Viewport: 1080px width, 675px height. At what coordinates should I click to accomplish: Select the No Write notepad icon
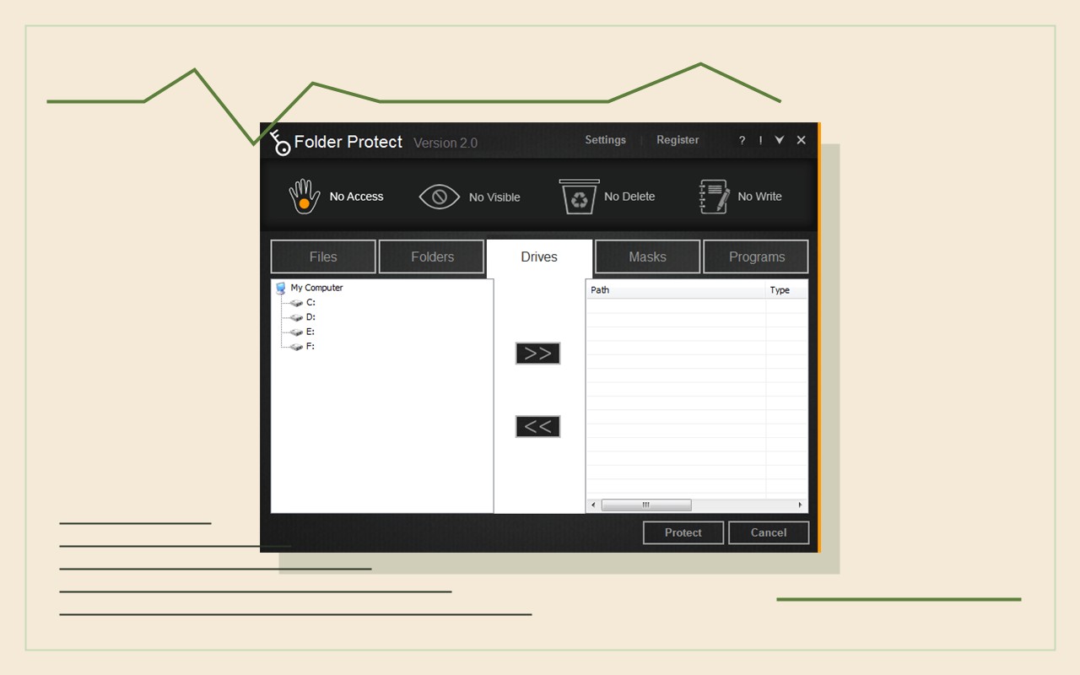point(715,197)
